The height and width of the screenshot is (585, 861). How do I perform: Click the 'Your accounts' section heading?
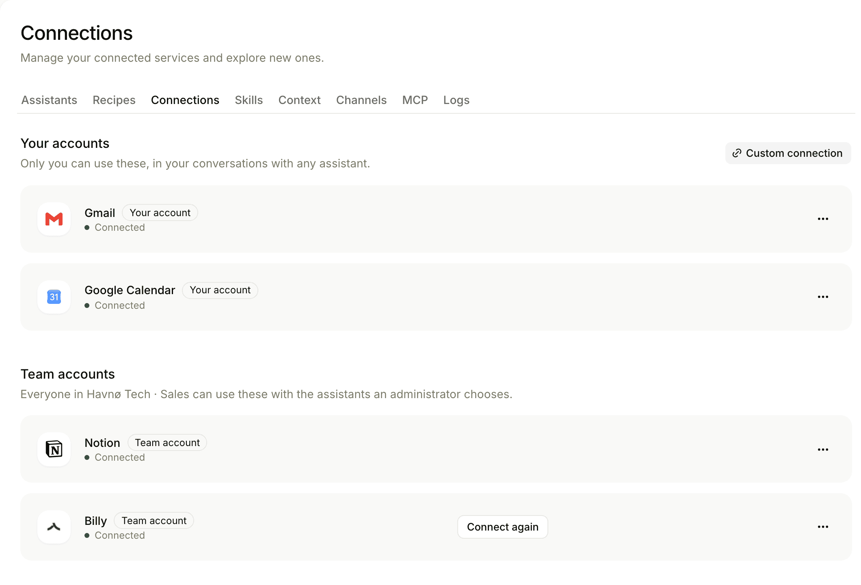pos(65,143)
